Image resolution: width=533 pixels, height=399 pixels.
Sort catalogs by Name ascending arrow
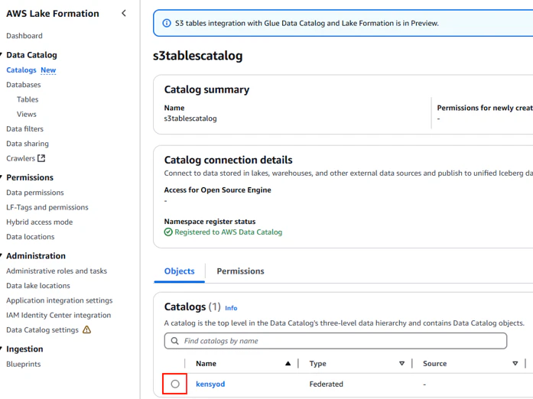coord(288,363)
